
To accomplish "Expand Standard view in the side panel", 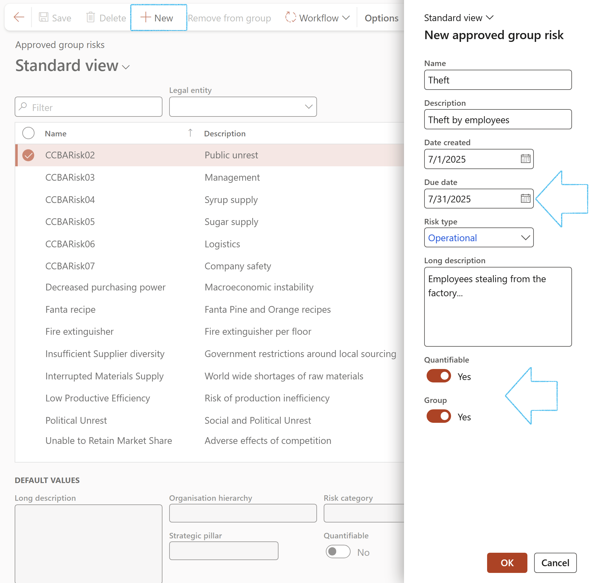I will (x=459, y=18).
